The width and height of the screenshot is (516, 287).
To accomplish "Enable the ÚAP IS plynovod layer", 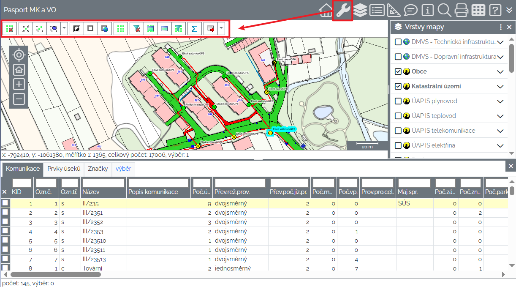I will pyautogui.click(x=398, y=101).
